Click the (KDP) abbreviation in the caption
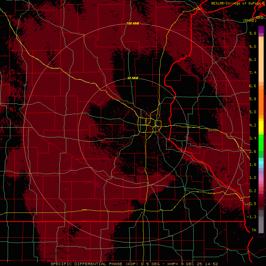This screenshot has width=266, height=266. coord(132,264)
